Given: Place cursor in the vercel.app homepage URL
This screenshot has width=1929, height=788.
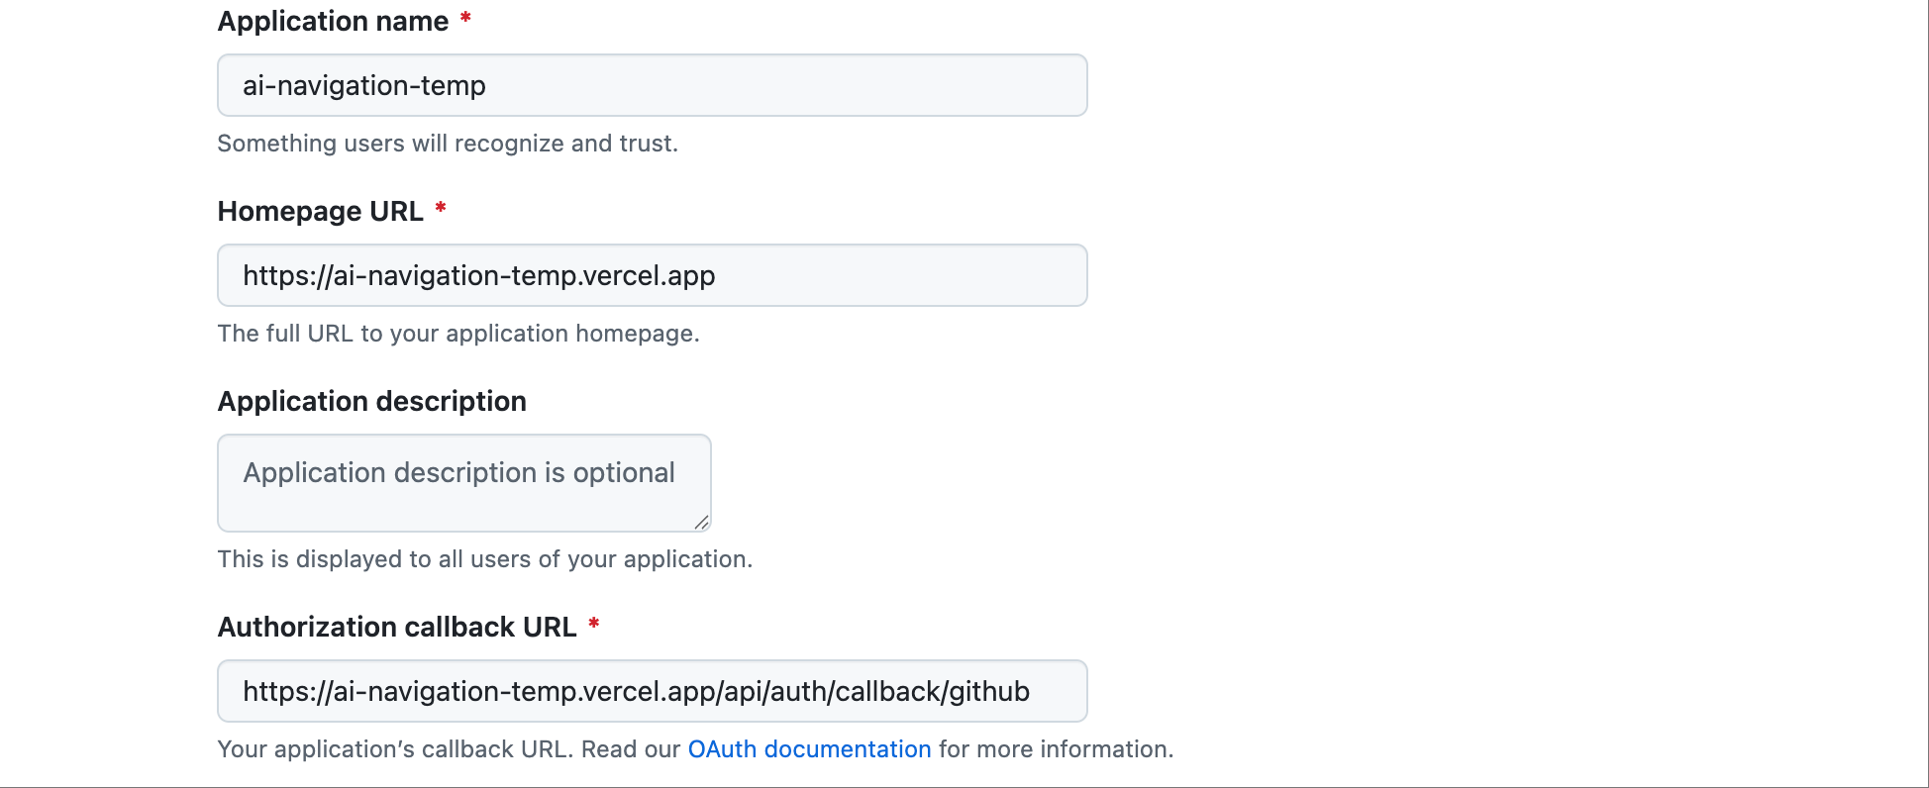Looking at the screenshot, I should pyautogui.click(x=478, y=275).
